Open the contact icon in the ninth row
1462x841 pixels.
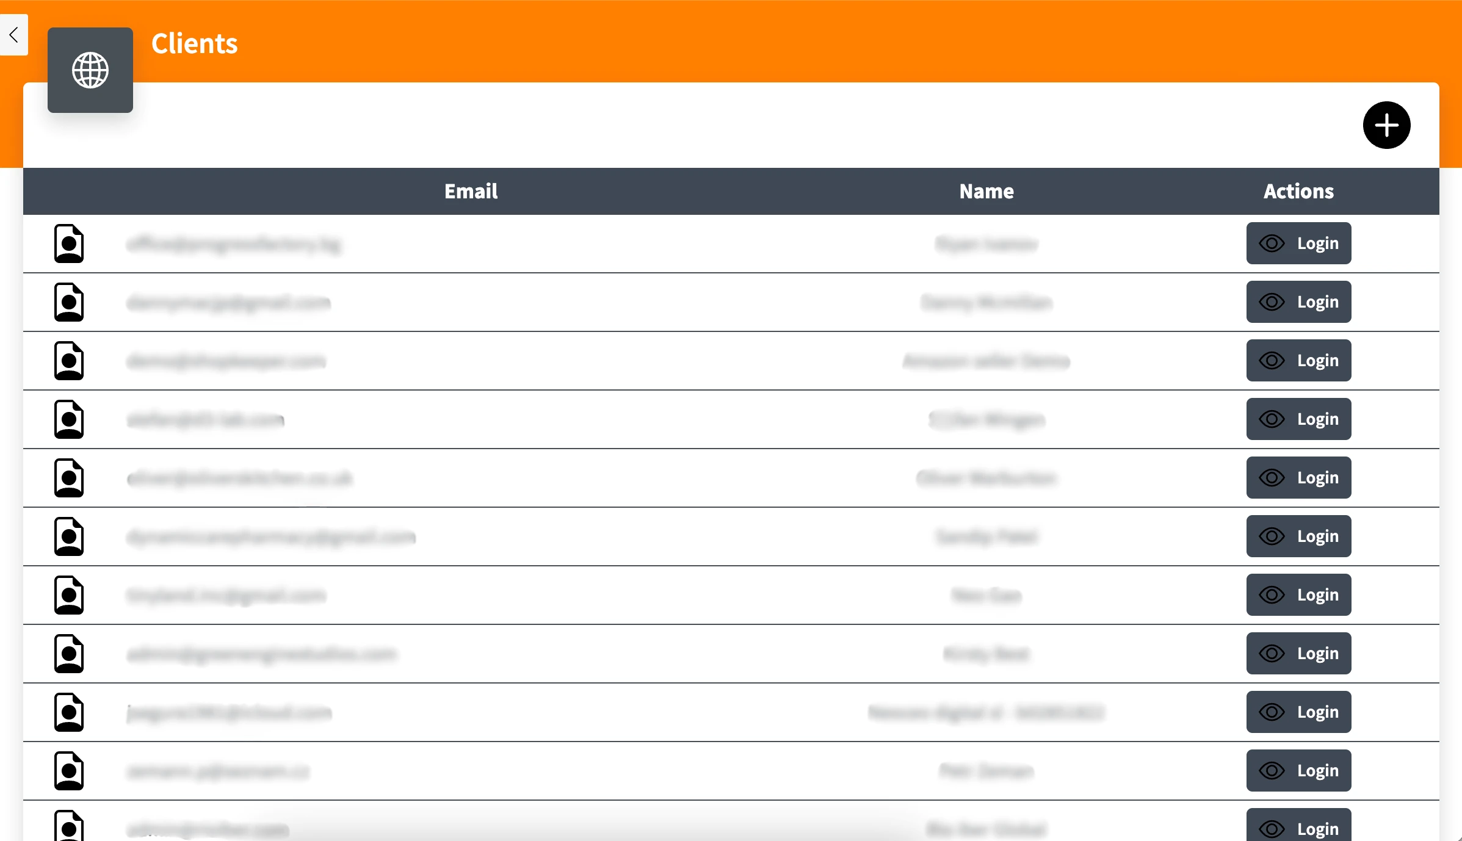coord(69,712)
